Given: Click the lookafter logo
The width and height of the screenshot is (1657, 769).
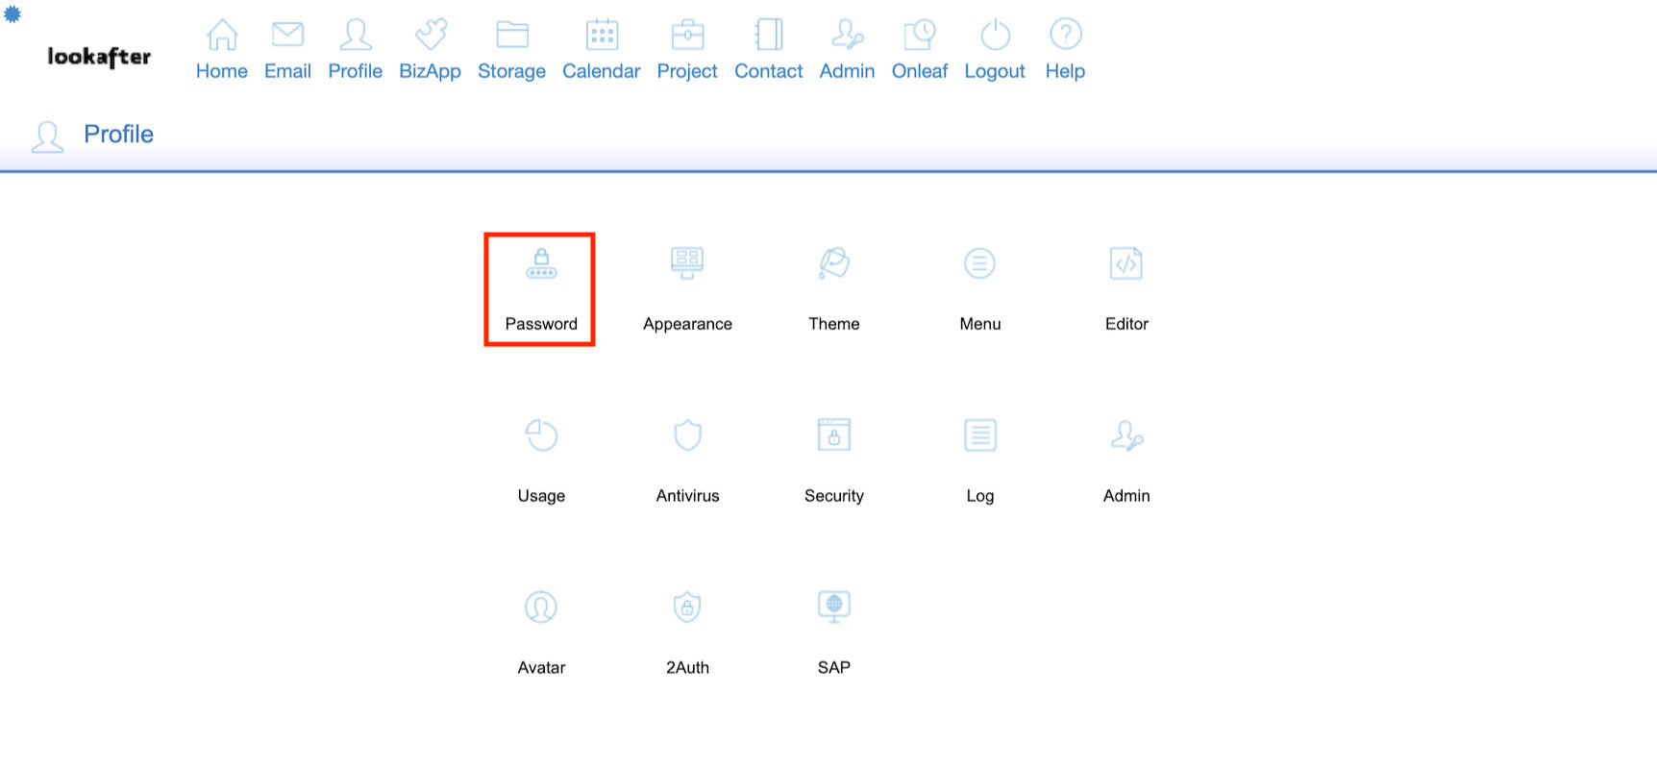Looking at the screenshot, I should [x=99, y=58].
